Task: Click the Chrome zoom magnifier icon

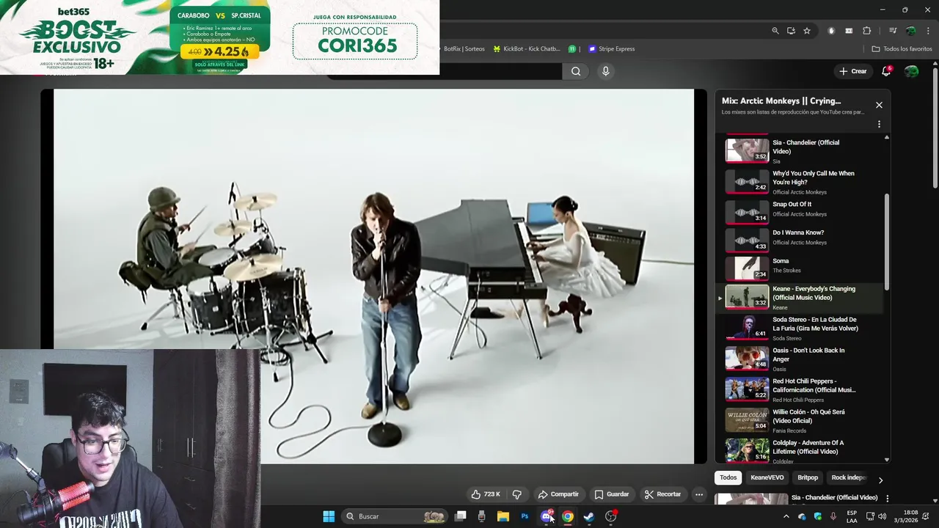Action: [775, 31]
